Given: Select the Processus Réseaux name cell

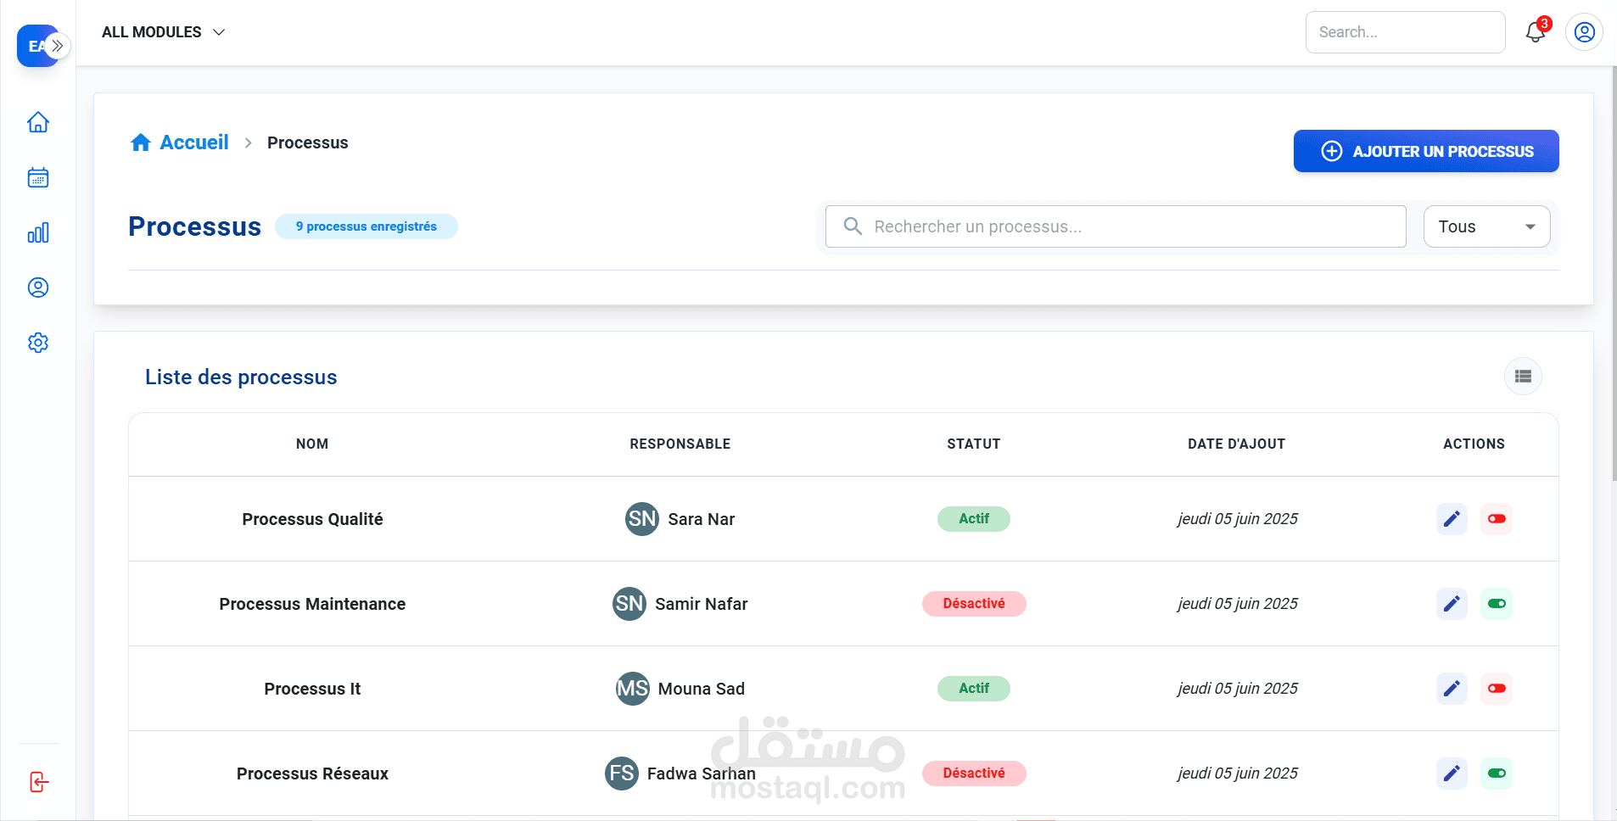Looking at the screenshot, I should coord(312,774).
